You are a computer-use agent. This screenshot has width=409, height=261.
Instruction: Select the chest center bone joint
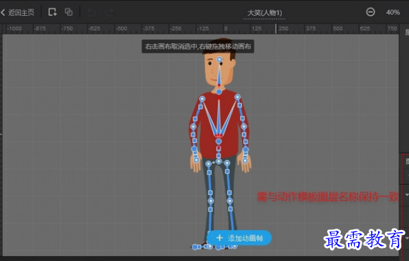point(219,141)
